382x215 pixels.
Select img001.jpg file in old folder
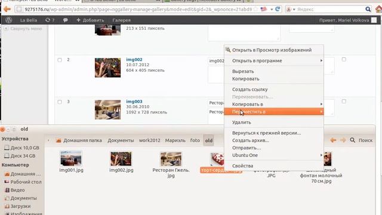71,162
